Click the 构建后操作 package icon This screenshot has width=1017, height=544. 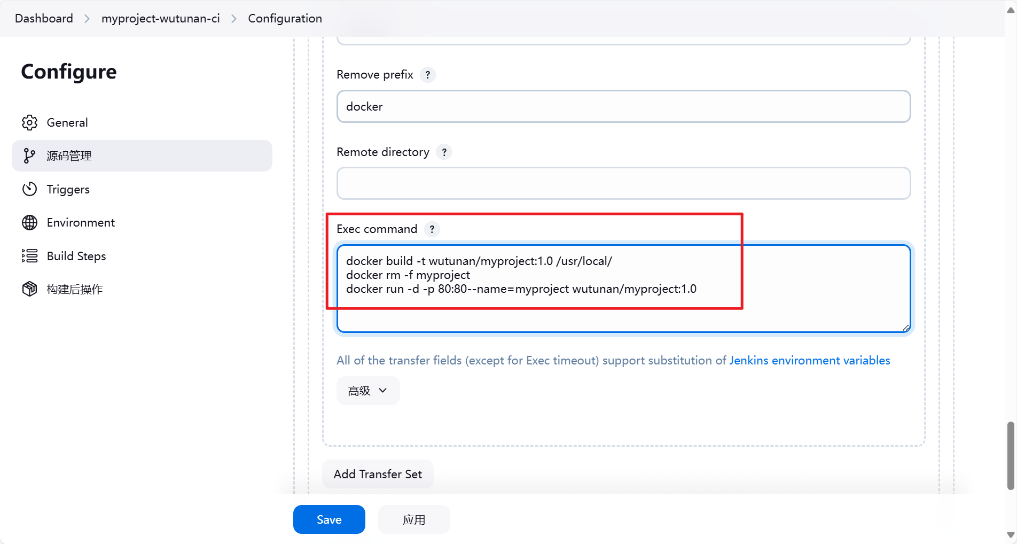point(29,289)
